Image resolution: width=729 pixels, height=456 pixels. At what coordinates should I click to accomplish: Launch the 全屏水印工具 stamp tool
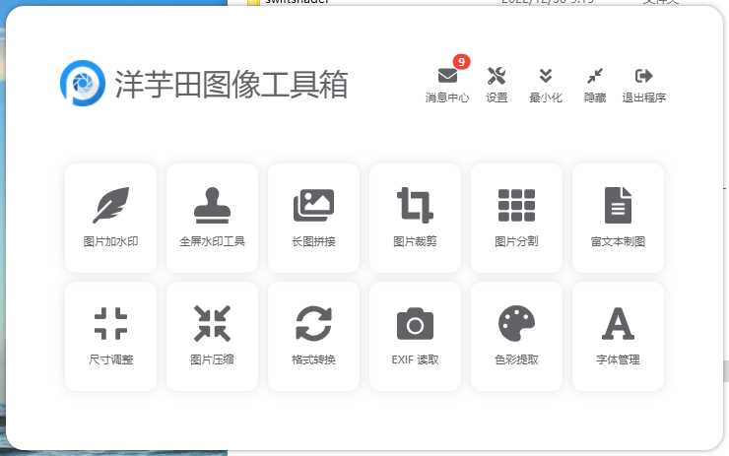click(212, 218)
